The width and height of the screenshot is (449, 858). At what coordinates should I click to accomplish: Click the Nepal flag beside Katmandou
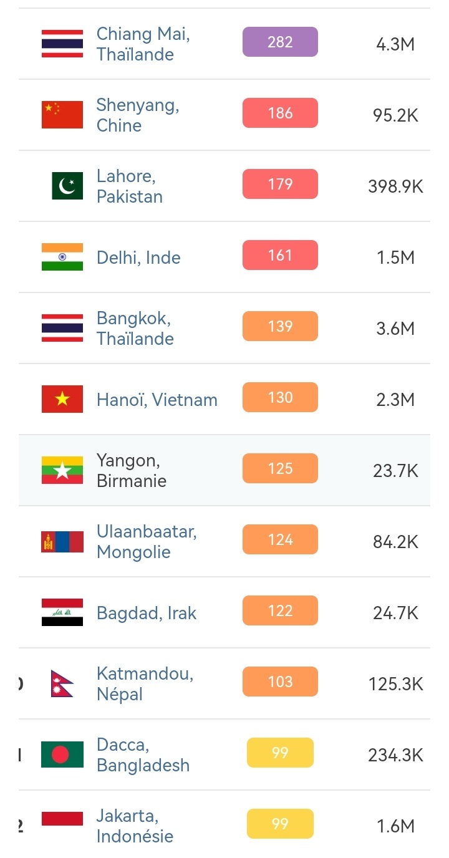point(62,683)
